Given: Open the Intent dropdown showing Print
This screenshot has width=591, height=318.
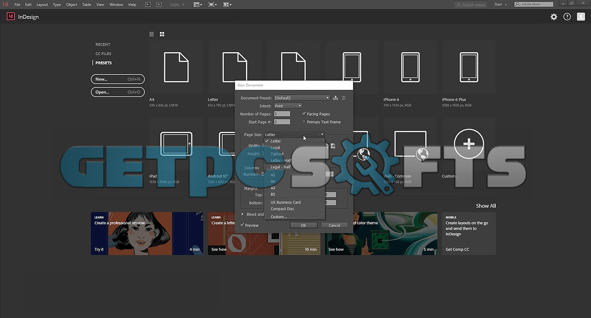Looking at the screenshot, I should coord(288,106).
